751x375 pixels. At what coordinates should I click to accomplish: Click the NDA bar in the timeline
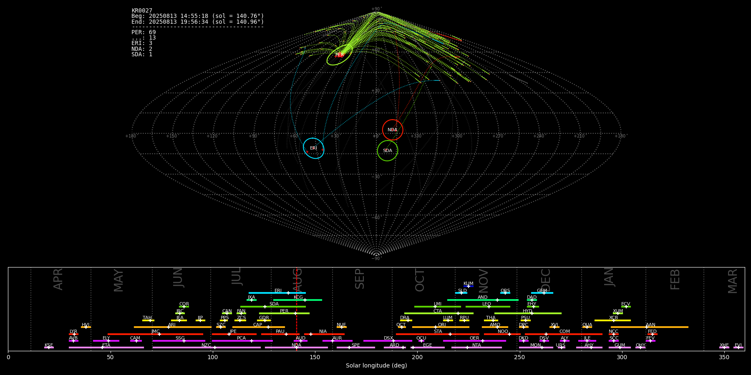click(x=297, y=347)
